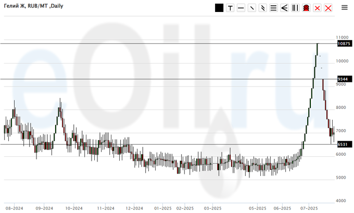Select the text label tool
The image size is (354, 213).
[230, 8]
